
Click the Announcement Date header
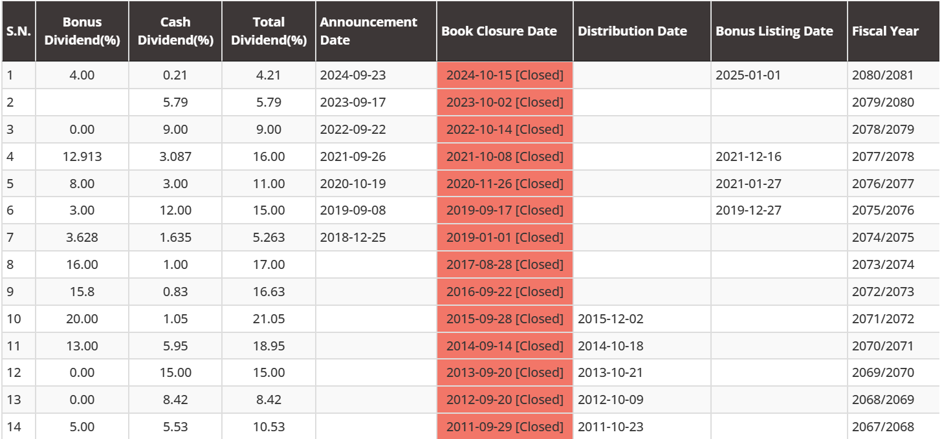pos(376,31)
